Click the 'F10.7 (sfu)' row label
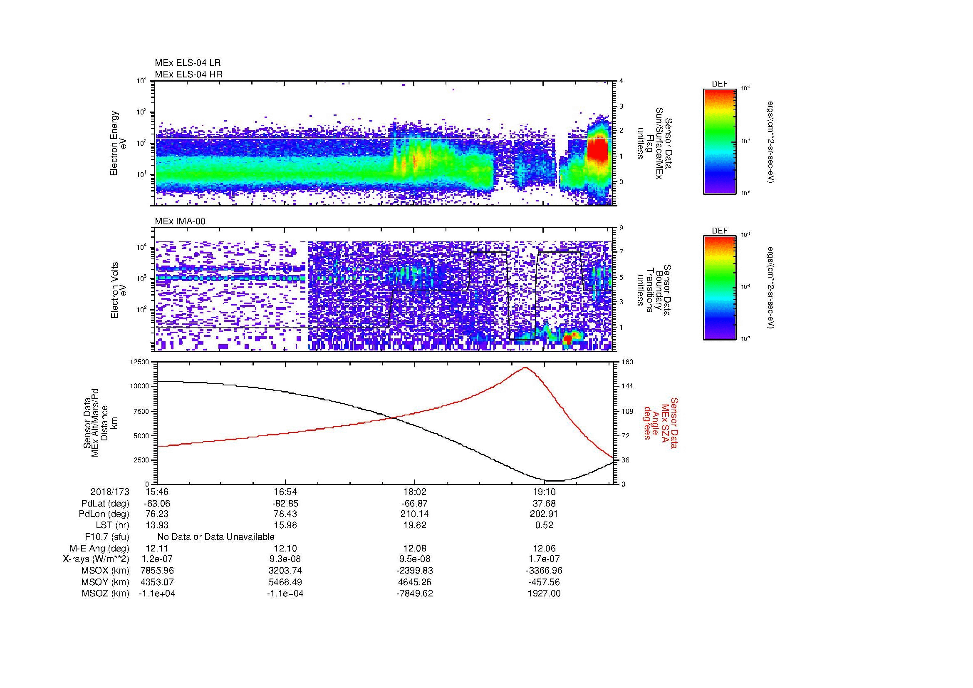The width and height of the screenshot is (973, 688). coord(107,536)
